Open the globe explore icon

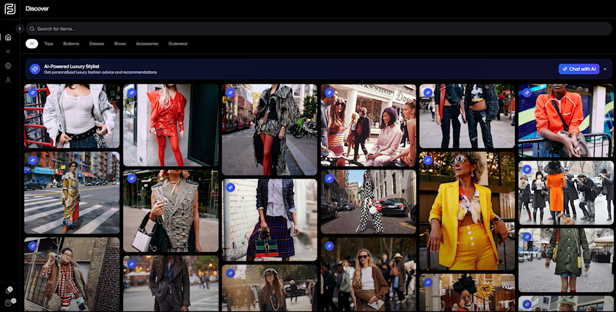(x=8, y=66)
